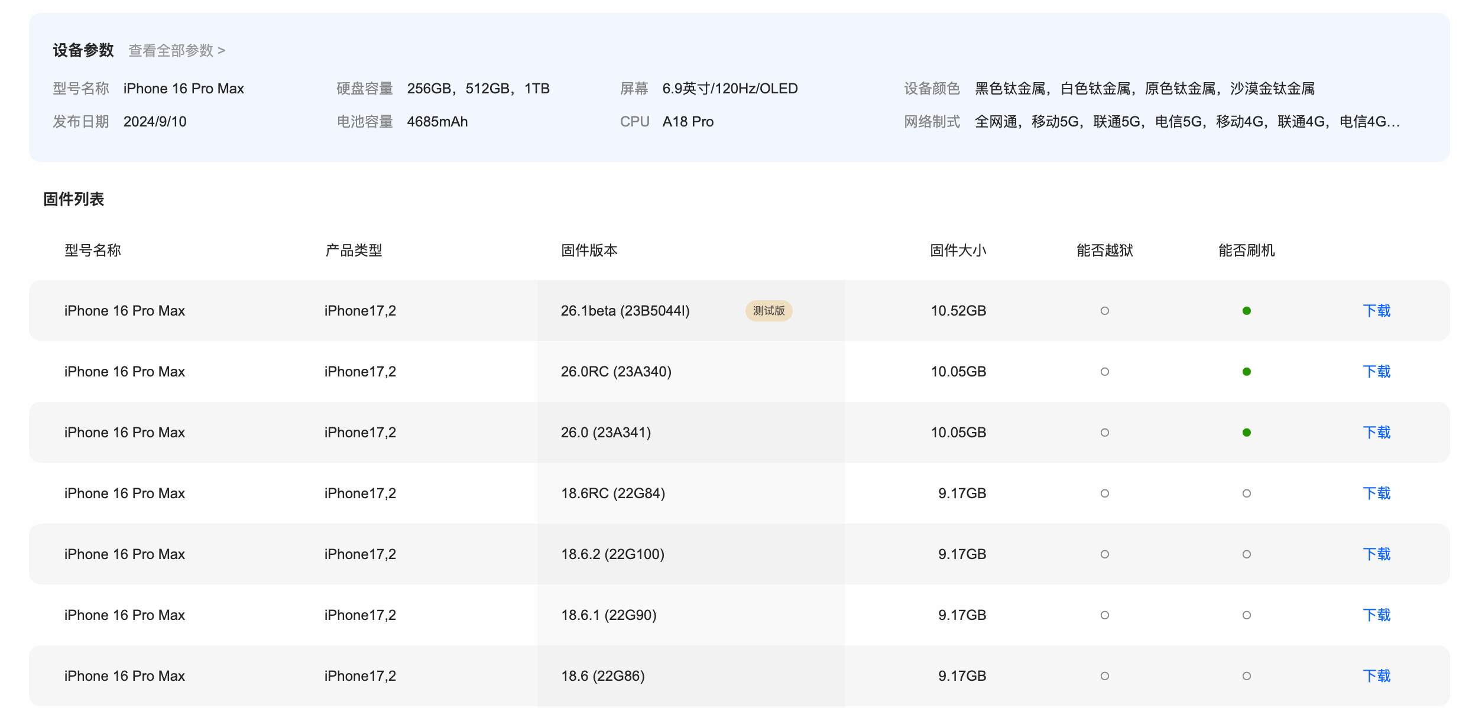Image resolution: width=1459 pixels, height=708 pixels.
Task: Select version text 26.0 (23A341)
Action: tap(606, 433)
